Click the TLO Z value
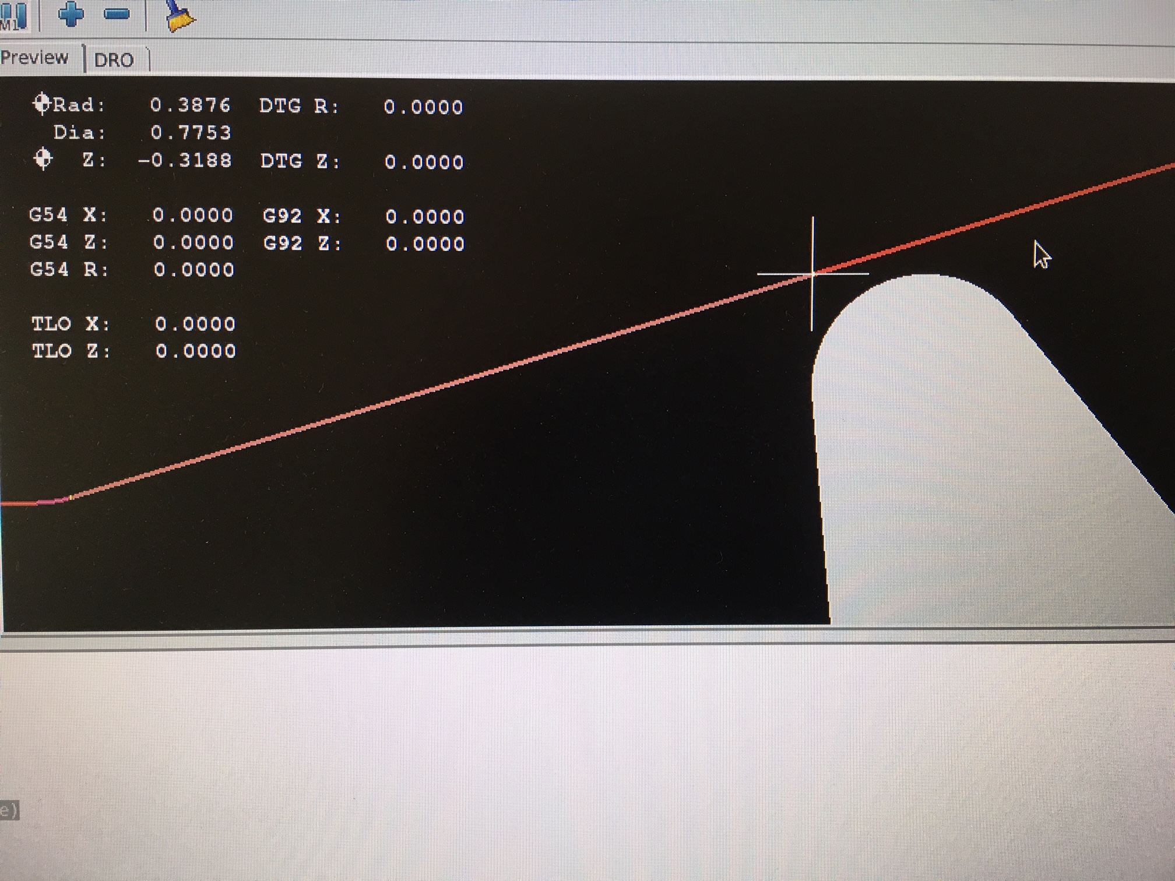 (x=196, y=351)
